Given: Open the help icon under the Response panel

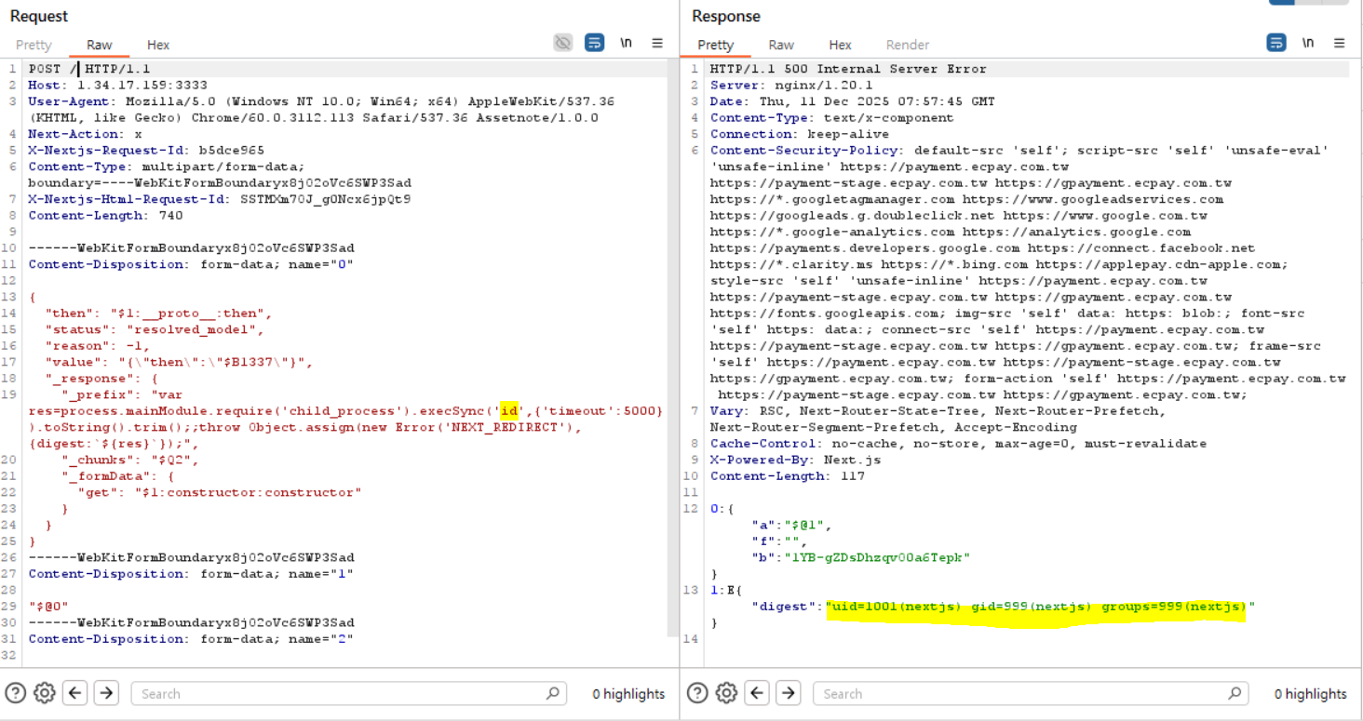Looking at the screenshot, I should (697, 693).
